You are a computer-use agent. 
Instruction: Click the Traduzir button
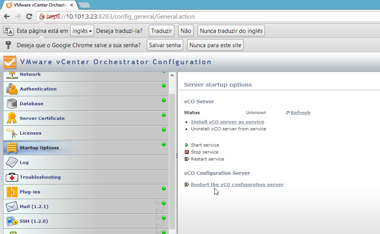(162, 31)
